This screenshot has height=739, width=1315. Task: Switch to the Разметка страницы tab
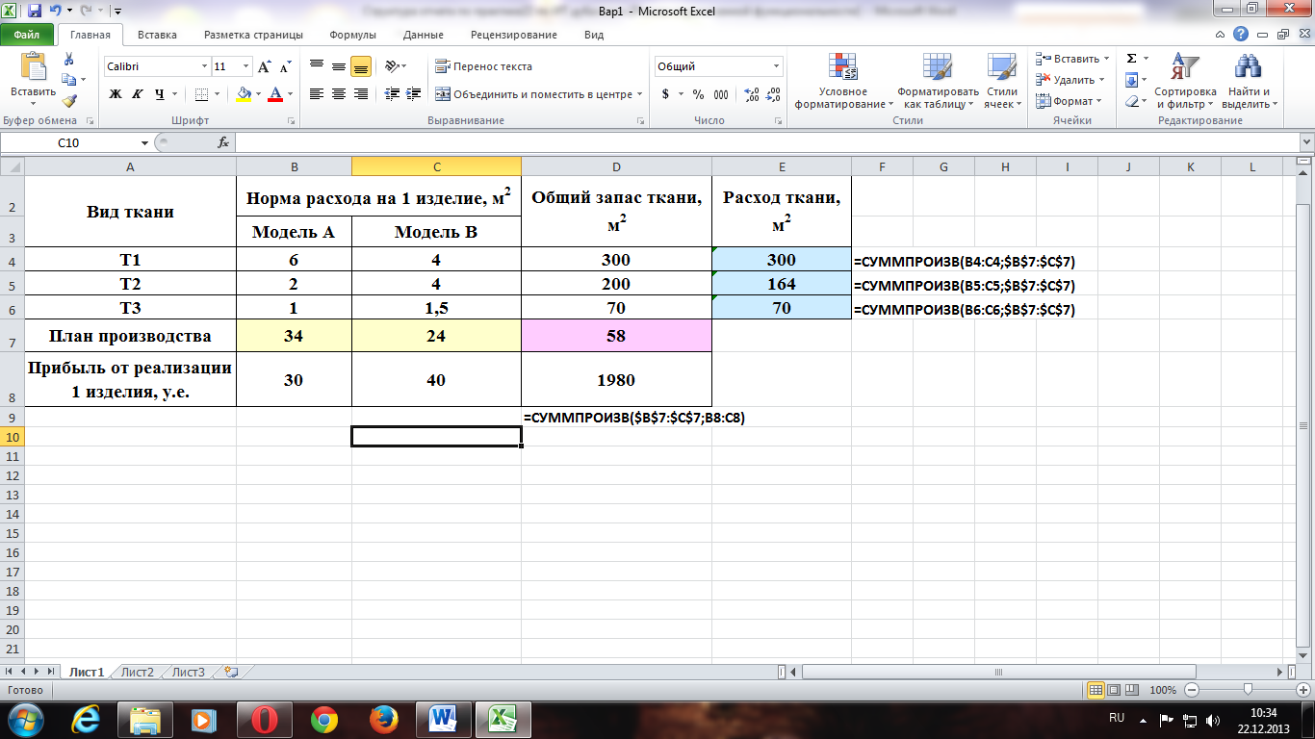pyautogui.click(x=253, y=35)
